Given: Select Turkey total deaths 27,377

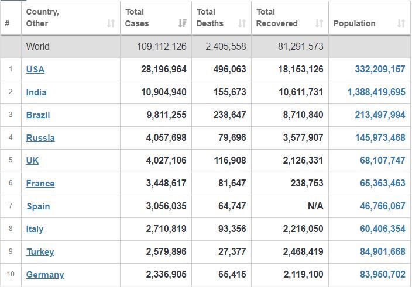Looking at the screenshot, I should (232, 251).
